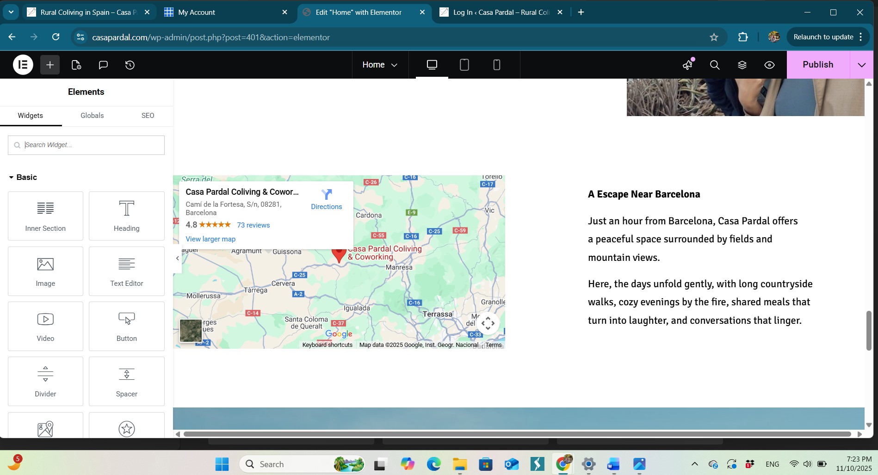Switch to tablet responsive view

click(464, 65)
